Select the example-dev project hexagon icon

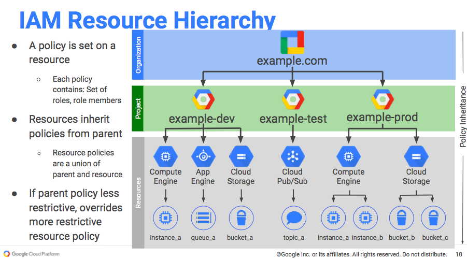click(x=203, y=99)
